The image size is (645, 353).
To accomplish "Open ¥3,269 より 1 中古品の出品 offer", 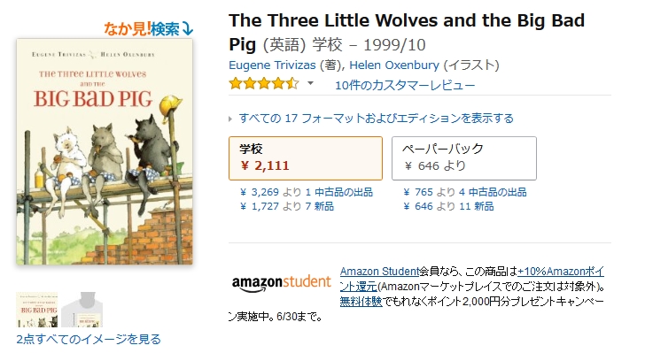I will click(x=307, y=192).
